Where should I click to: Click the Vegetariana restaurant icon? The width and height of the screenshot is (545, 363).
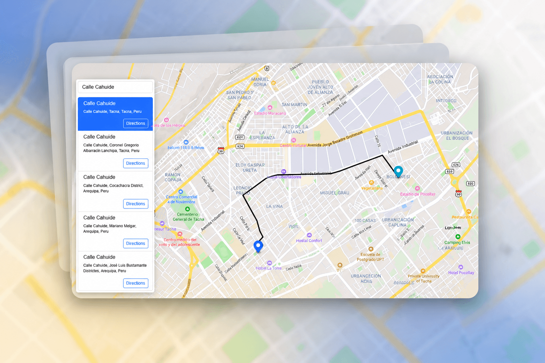click(x=371, y=183)
